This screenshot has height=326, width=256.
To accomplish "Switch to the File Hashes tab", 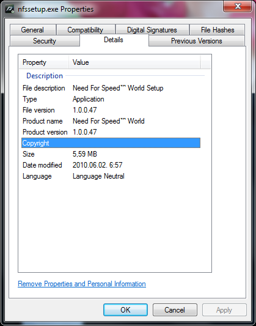I will point(218,30).
